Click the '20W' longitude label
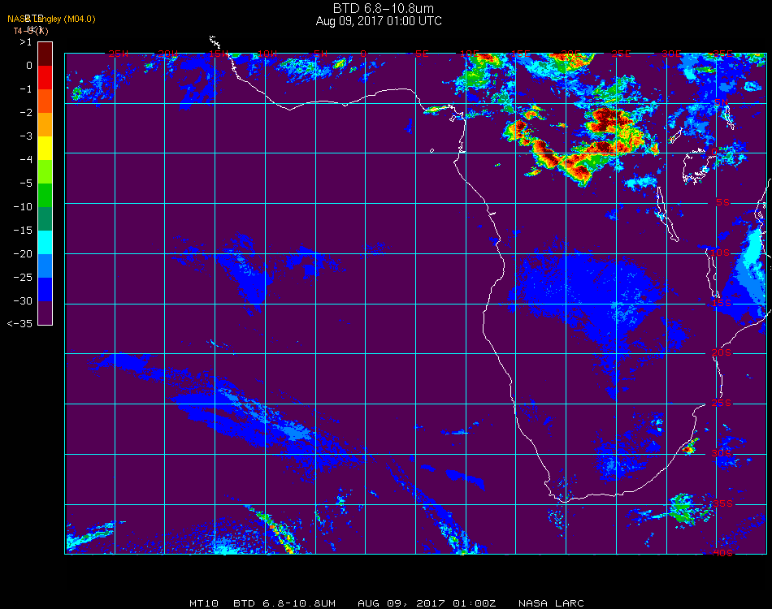772x609 pixels. (168, 54)
